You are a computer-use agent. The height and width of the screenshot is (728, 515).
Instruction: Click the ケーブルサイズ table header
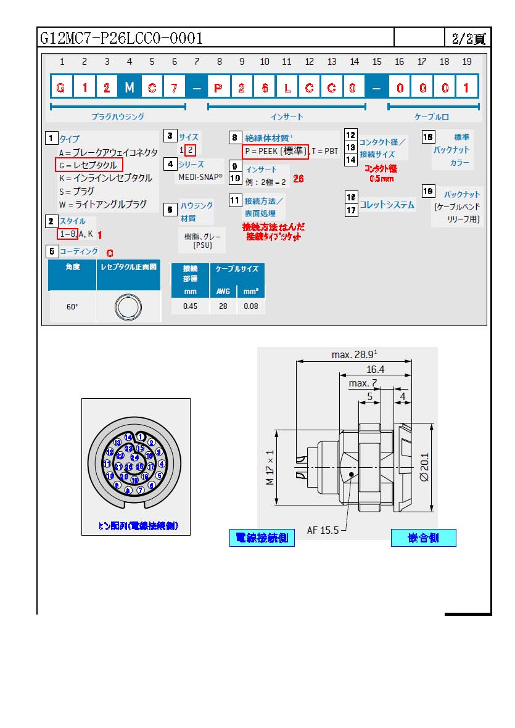pyautogui.click(x=237, y=269)
